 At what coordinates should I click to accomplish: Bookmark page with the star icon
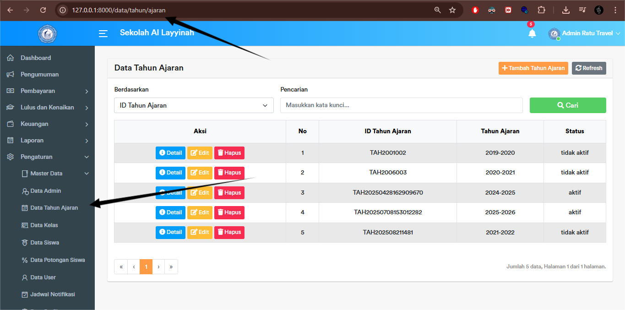[452, 10]
